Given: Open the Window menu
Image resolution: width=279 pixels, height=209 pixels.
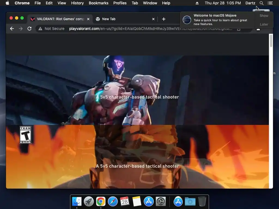Looking at the screenshot, I should pos(150,3).
